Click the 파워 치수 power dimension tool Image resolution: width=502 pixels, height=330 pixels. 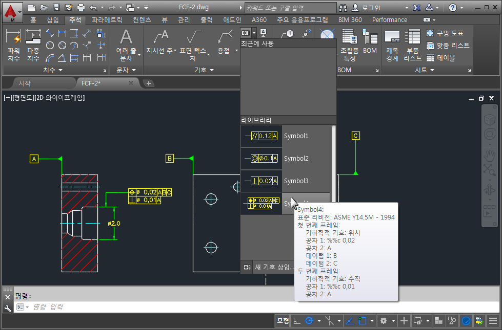click(14, 46)
